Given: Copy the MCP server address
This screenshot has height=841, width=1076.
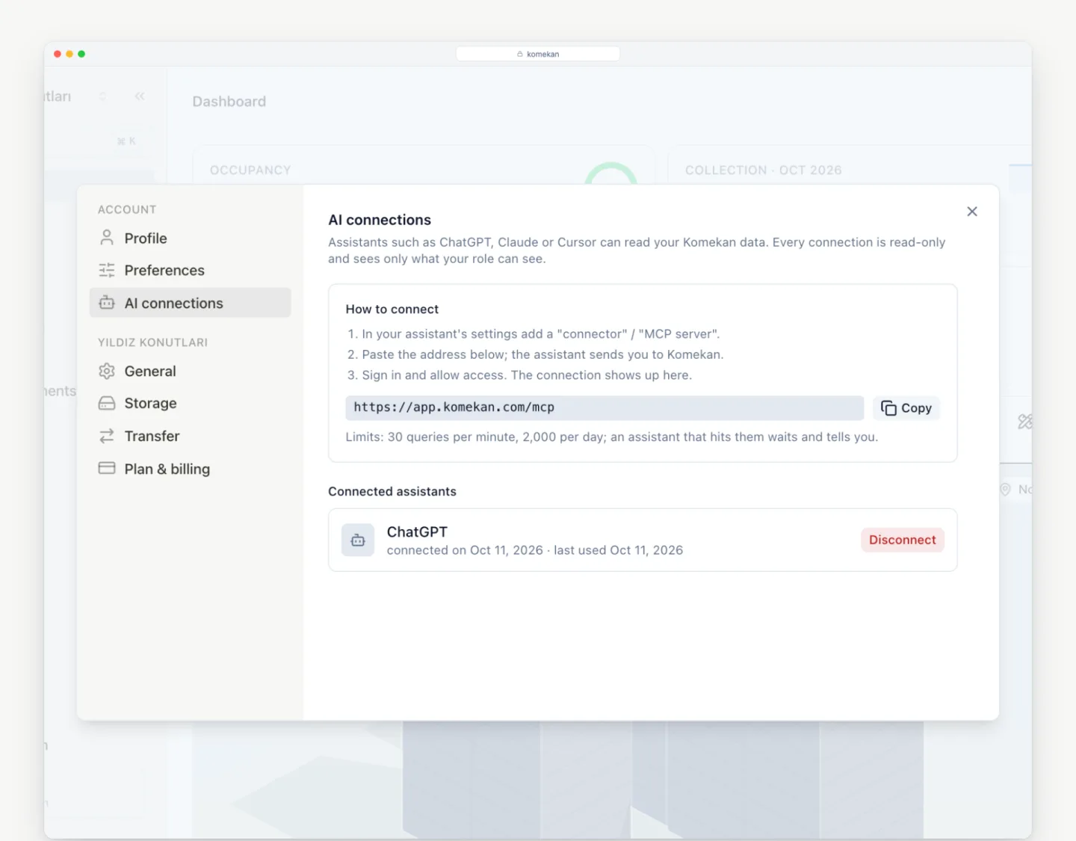Looking at the screenshot, I should [906, 408].
